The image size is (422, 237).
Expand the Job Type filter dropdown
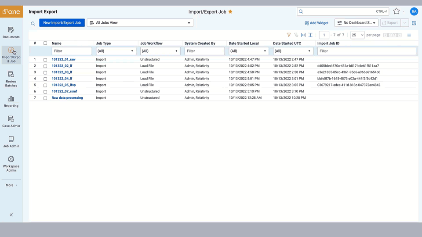[x=116, y=51]
